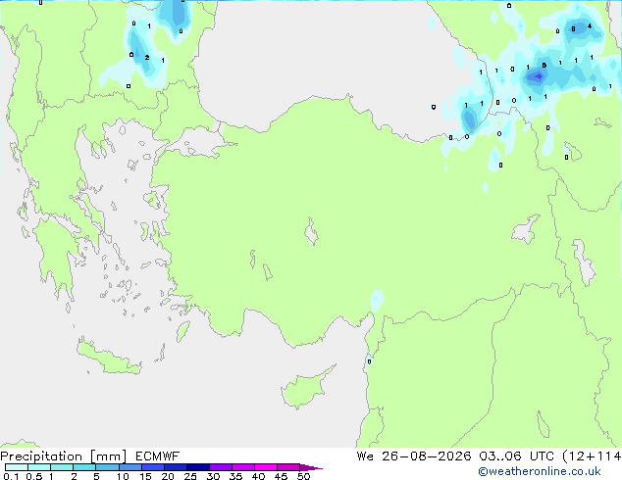Select legend swatch between 40 and 45

[266, 467]
